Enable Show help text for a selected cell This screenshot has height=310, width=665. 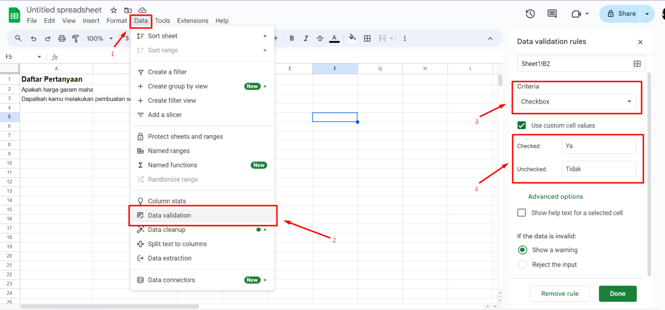click(x=521, y=212)
